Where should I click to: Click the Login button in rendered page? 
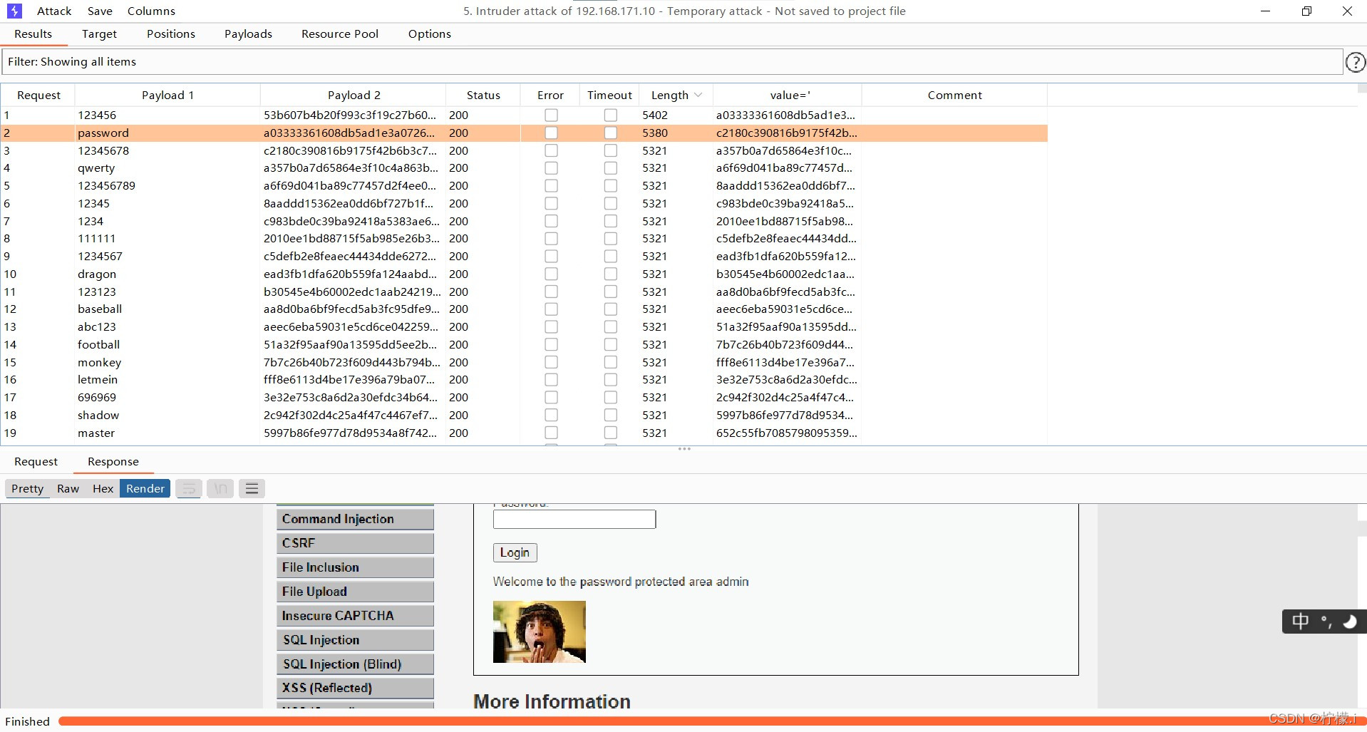pos(515,552)
